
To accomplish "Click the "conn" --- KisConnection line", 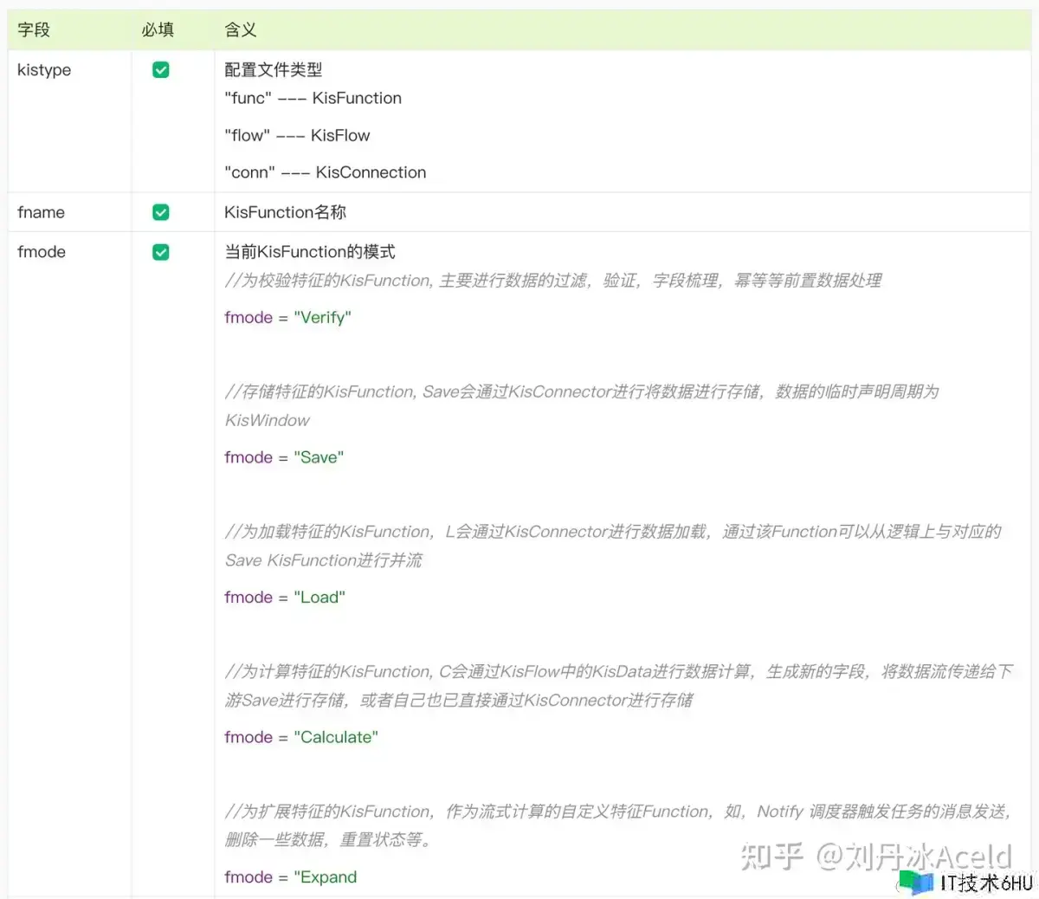I will [325, 172].
